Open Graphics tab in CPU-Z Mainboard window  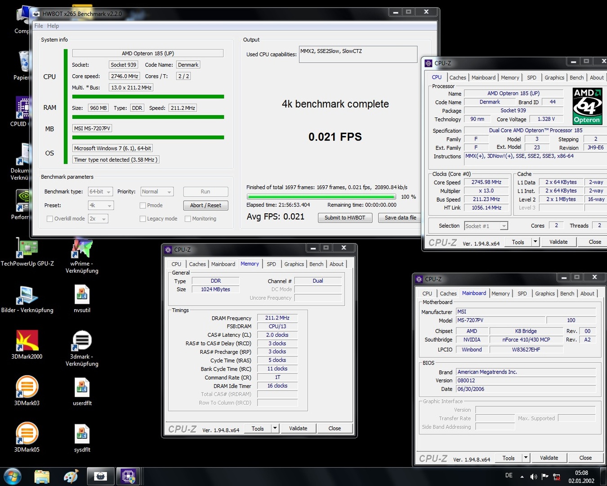[x=545, y=293]
